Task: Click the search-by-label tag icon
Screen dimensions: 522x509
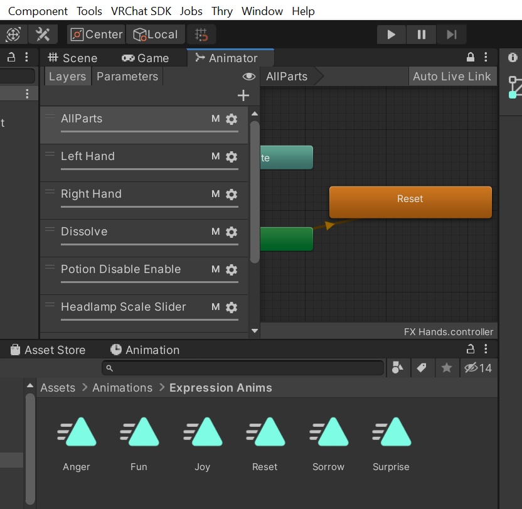Action: (422, 368)
